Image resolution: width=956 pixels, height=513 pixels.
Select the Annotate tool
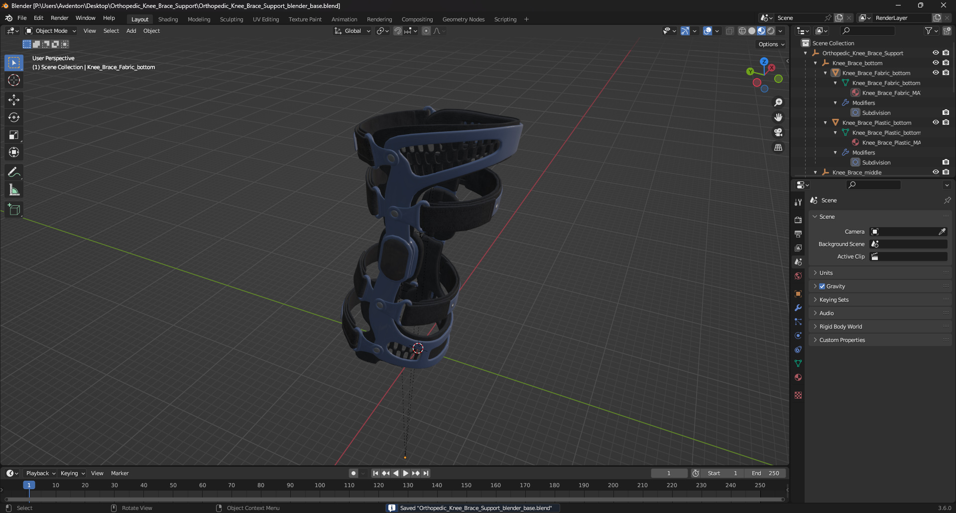click(x=14, y=172)
